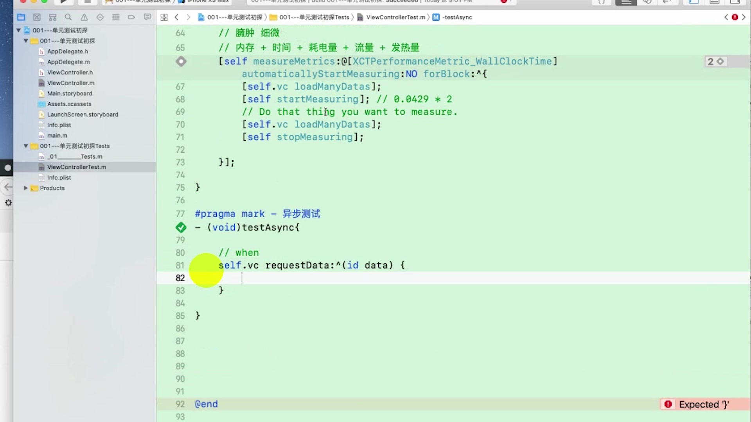This screenshot has width=751, height=422.
Task: Open ViewController.h file
Action: click(x=70, y=72)
